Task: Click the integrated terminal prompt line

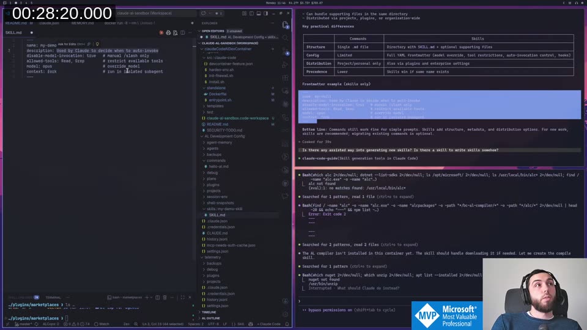Action: (x=37, y=318)
